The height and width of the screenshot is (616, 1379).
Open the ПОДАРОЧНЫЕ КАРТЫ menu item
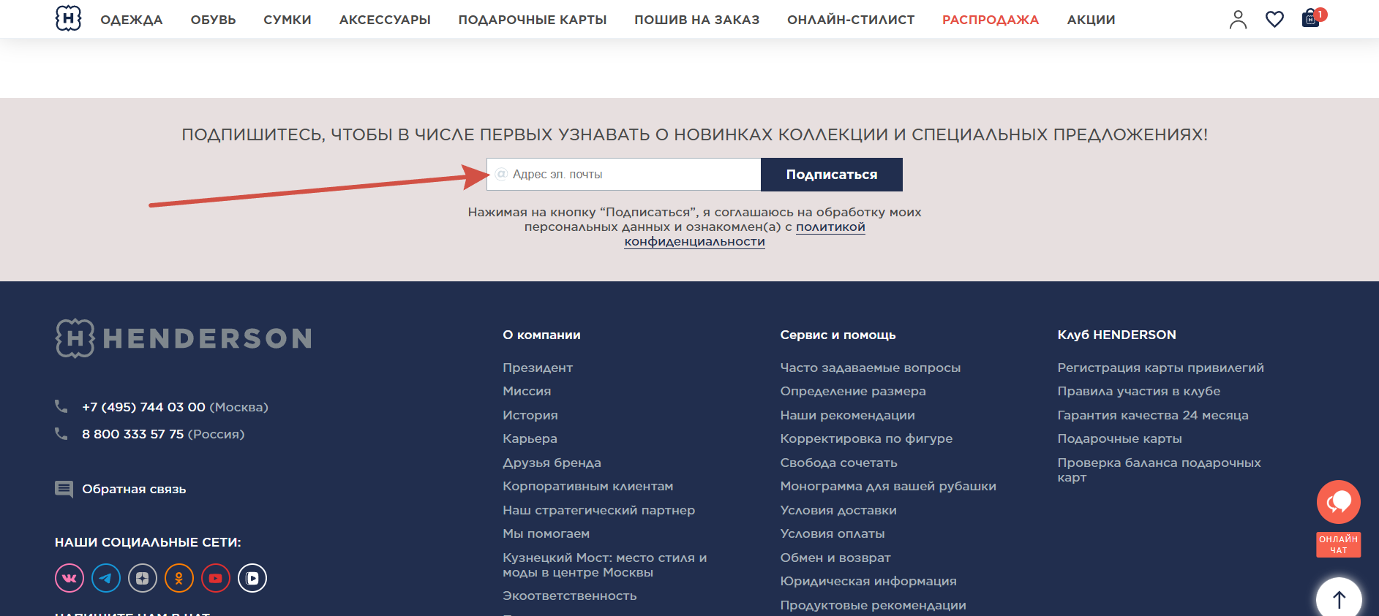[x=533, y=20]
